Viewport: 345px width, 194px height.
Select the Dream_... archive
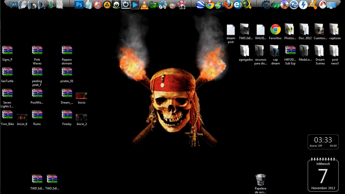pyautogui.click(x=67, y=96)
